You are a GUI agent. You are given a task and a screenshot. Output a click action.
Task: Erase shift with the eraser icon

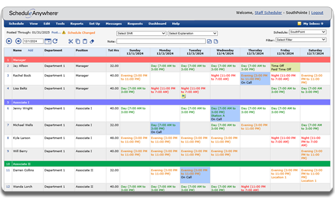(92, 41)
